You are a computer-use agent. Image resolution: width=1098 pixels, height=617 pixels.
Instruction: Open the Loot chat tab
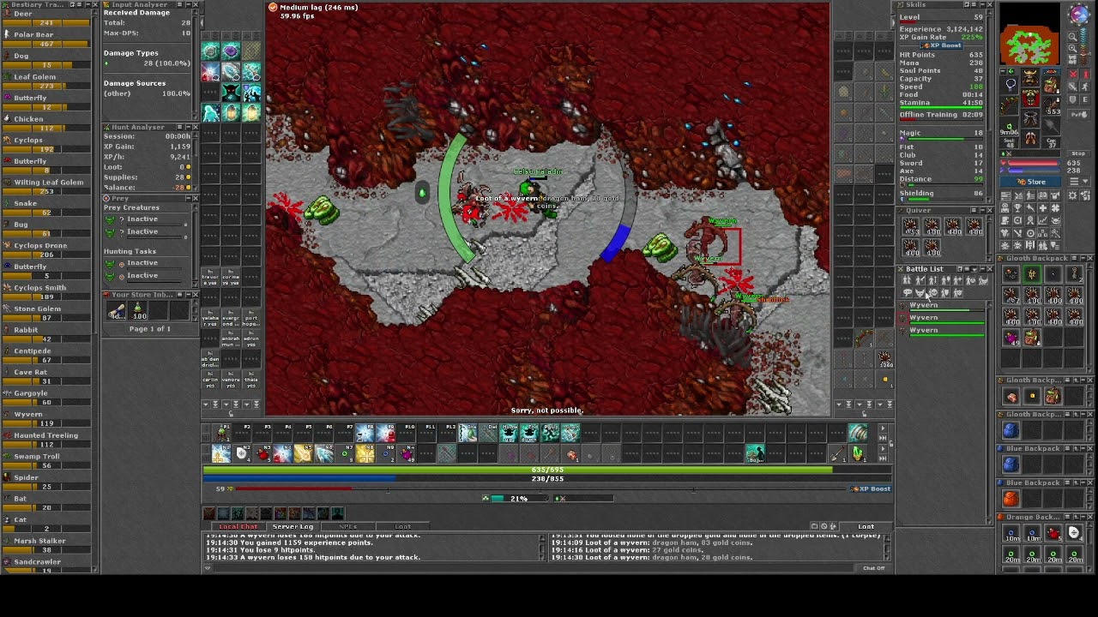[402, 526]
